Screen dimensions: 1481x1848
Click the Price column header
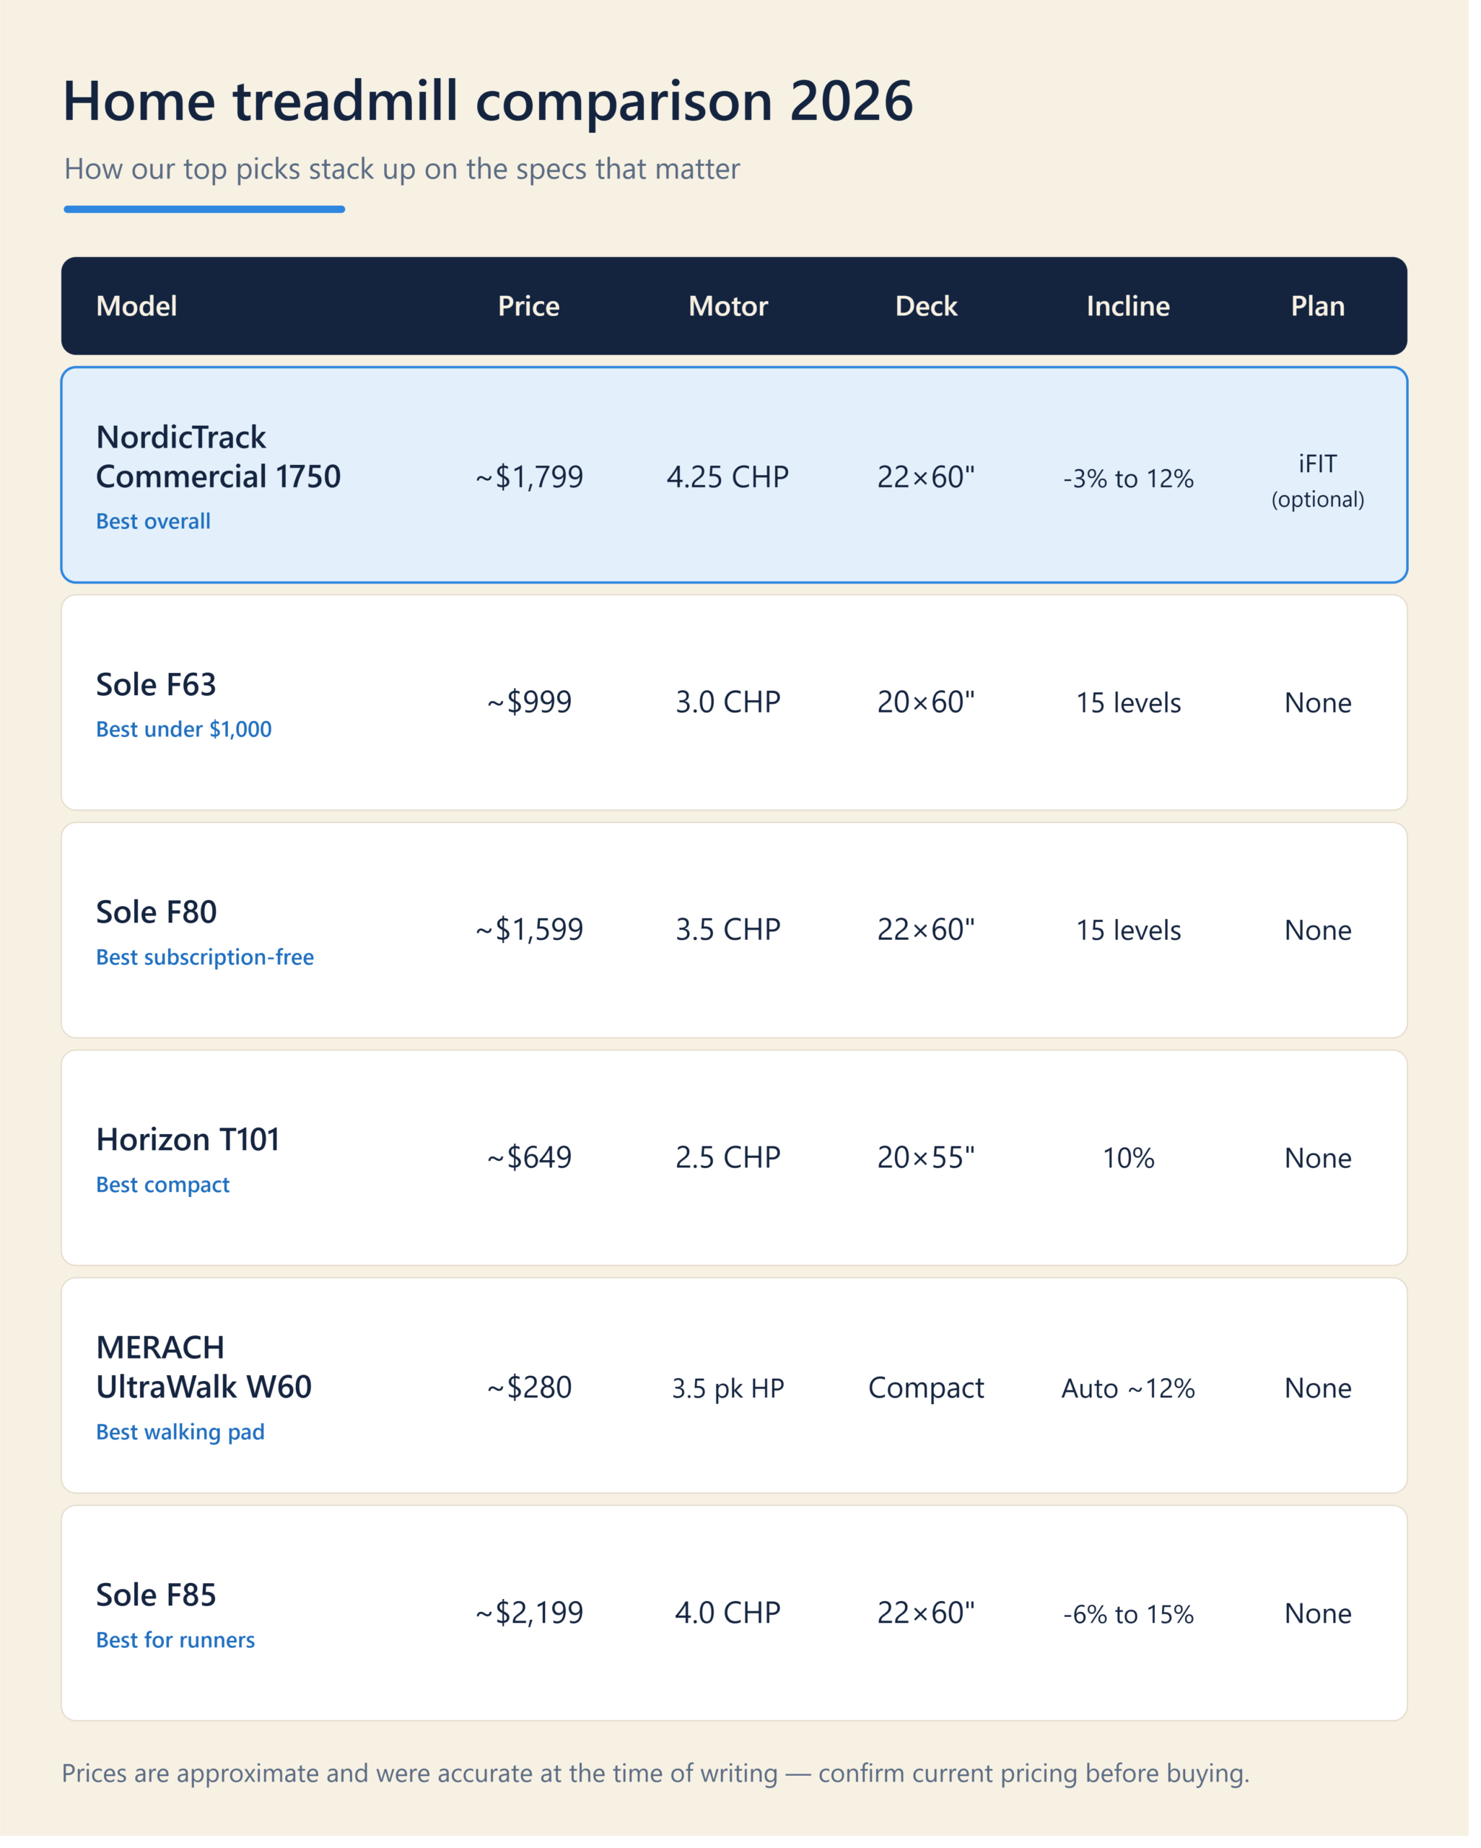[x=533, y=308]
